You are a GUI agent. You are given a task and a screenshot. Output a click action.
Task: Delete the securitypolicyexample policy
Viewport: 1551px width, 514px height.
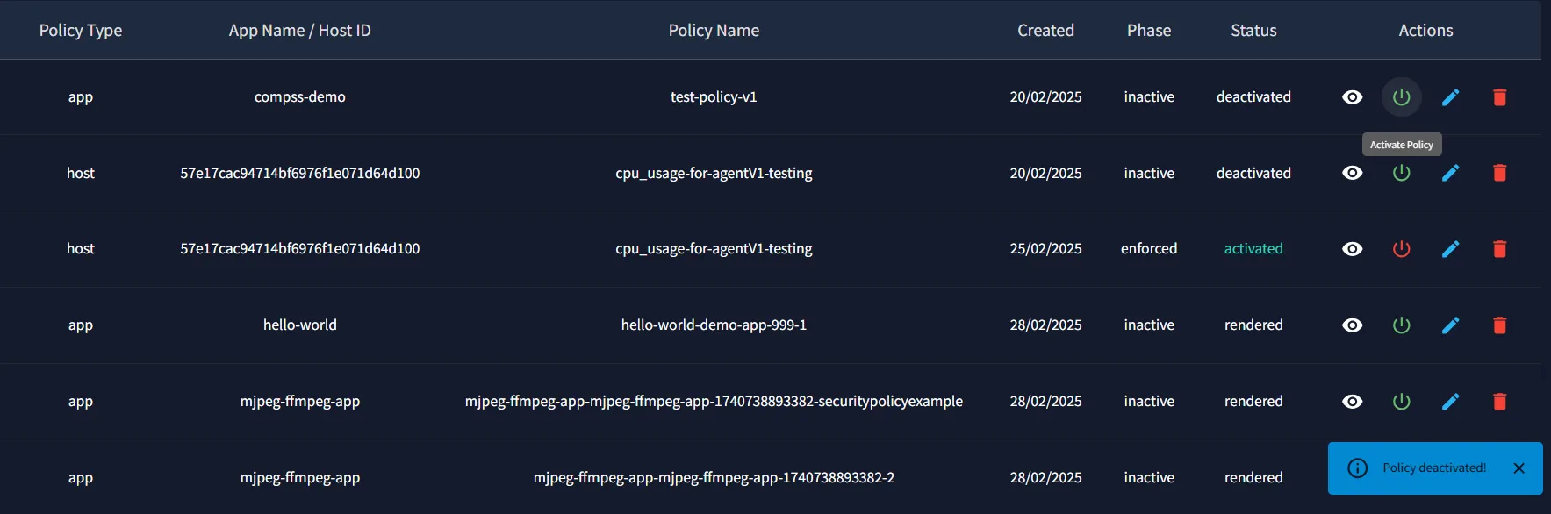coord(1499,402)
